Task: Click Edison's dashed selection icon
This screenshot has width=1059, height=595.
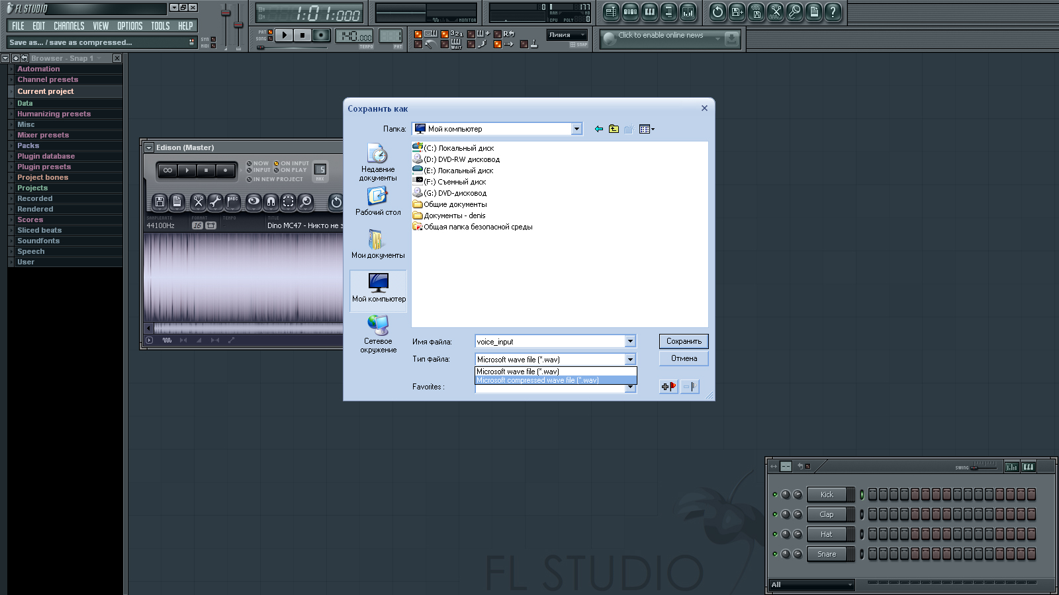Action: 288,202
